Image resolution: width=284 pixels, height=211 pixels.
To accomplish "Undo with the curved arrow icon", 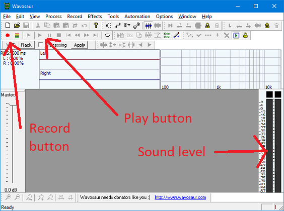I will tap(84, 26).
